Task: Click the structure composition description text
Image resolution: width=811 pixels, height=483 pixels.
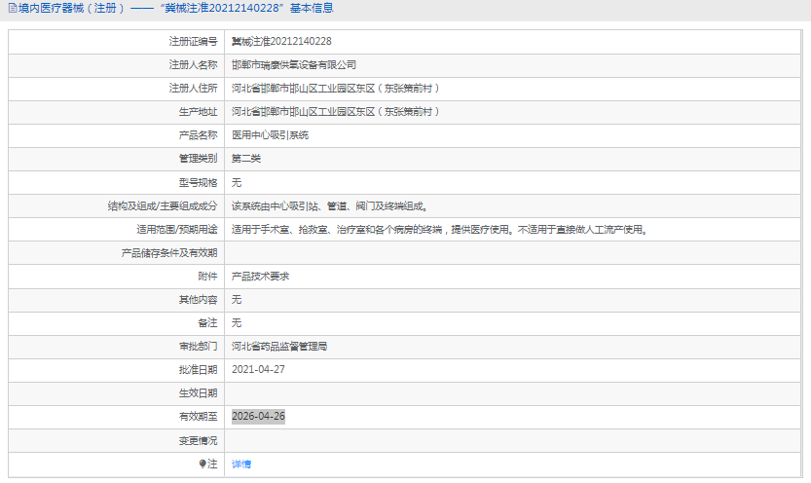Action: 330,205
